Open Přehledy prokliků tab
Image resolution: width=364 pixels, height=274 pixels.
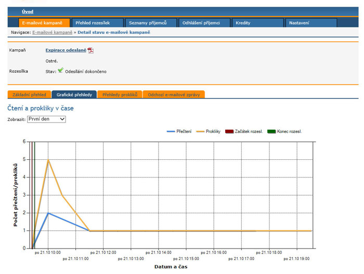pyautogui.click(x=120, y=94)
